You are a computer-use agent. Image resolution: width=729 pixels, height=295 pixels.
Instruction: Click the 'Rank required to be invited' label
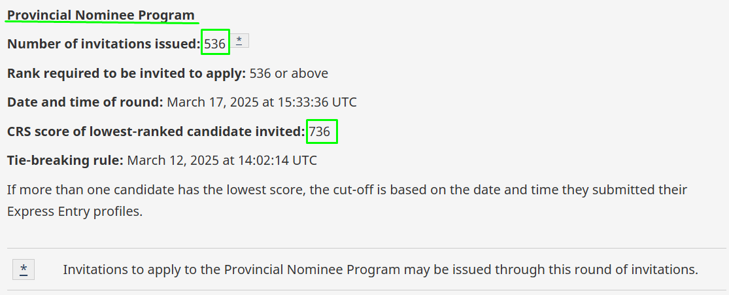126,73
